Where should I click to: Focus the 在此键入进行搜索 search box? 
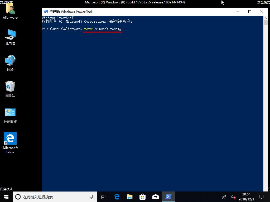[55, 197]
